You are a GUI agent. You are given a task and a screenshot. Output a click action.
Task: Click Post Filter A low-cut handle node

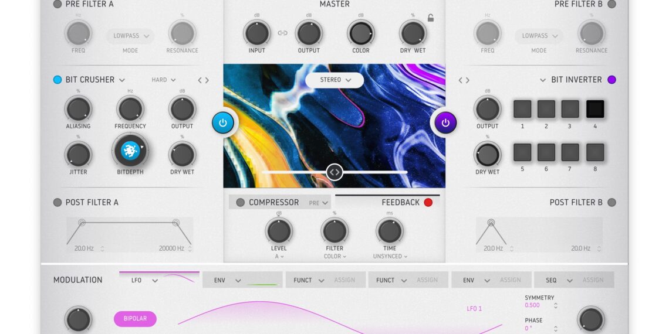82,222
